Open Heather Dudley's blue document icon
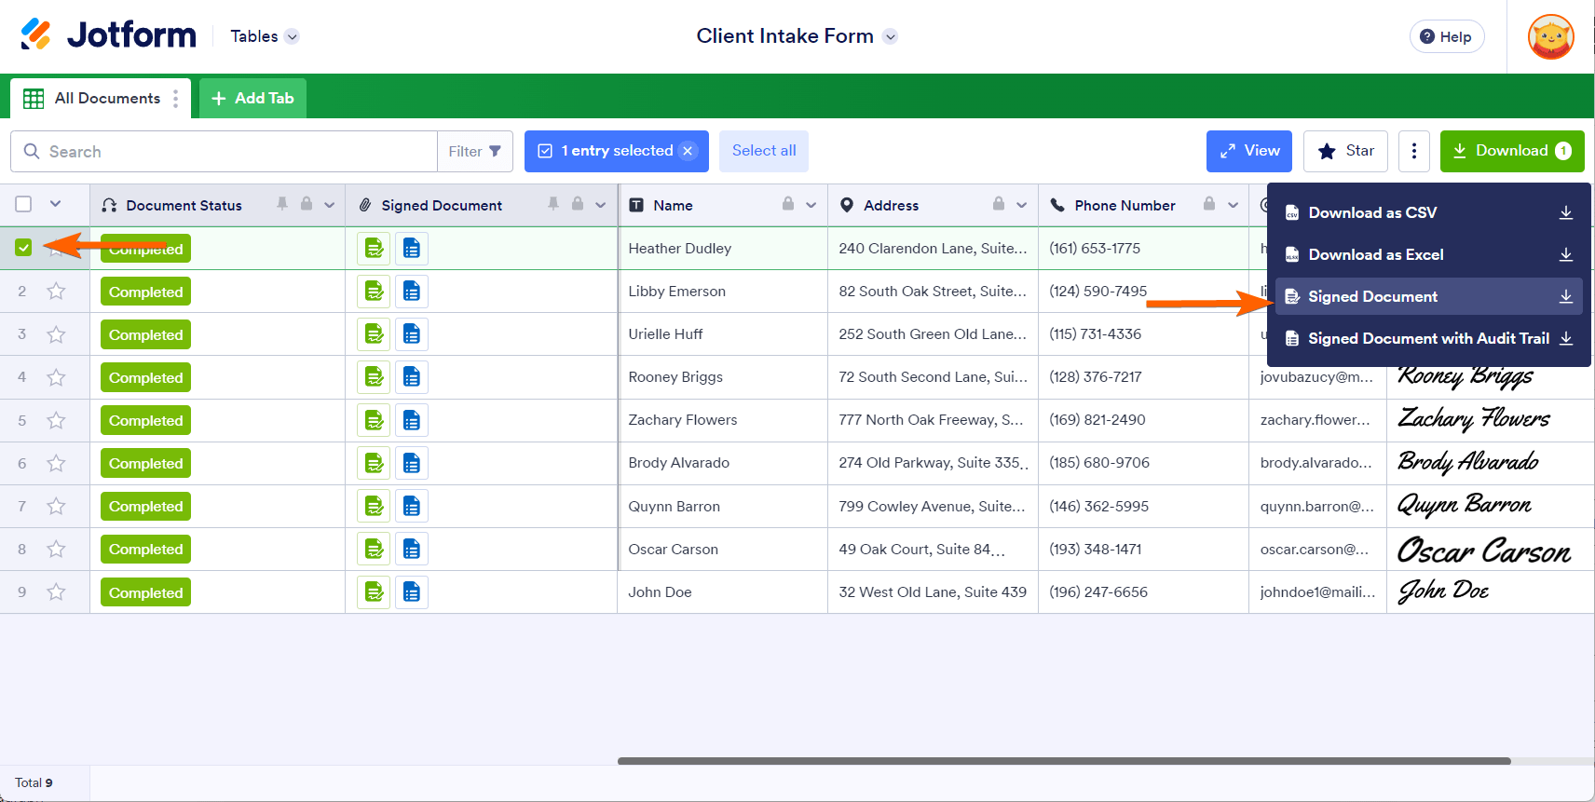Image resolution: width=1595 pixels, height=802 pixels. point(412,249)
